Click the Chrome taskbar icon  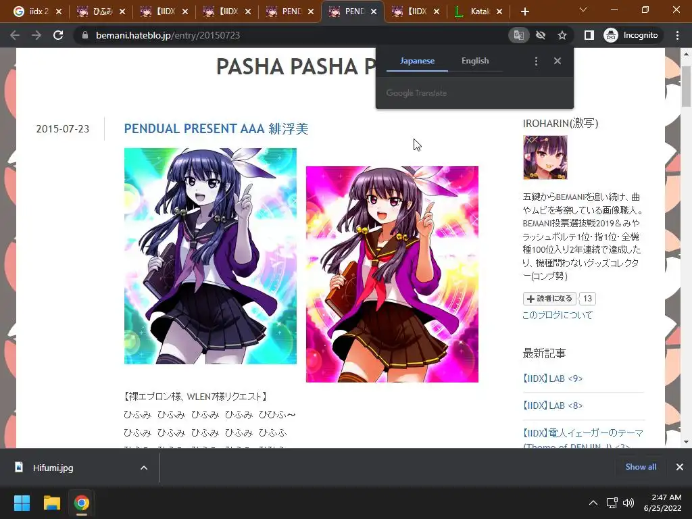click(81, 503)
